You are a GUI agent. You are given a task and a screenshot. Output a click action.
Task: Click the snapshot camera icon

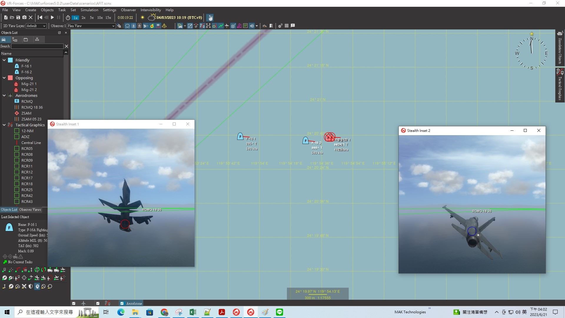(24, 18)
